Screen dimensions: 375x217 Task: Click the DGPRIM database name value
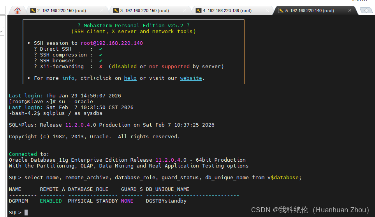(18, 201)
